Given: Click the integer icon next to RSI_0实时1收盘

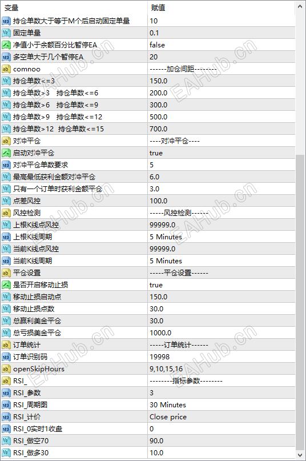Looking at the screenshot, I should 6,429.
